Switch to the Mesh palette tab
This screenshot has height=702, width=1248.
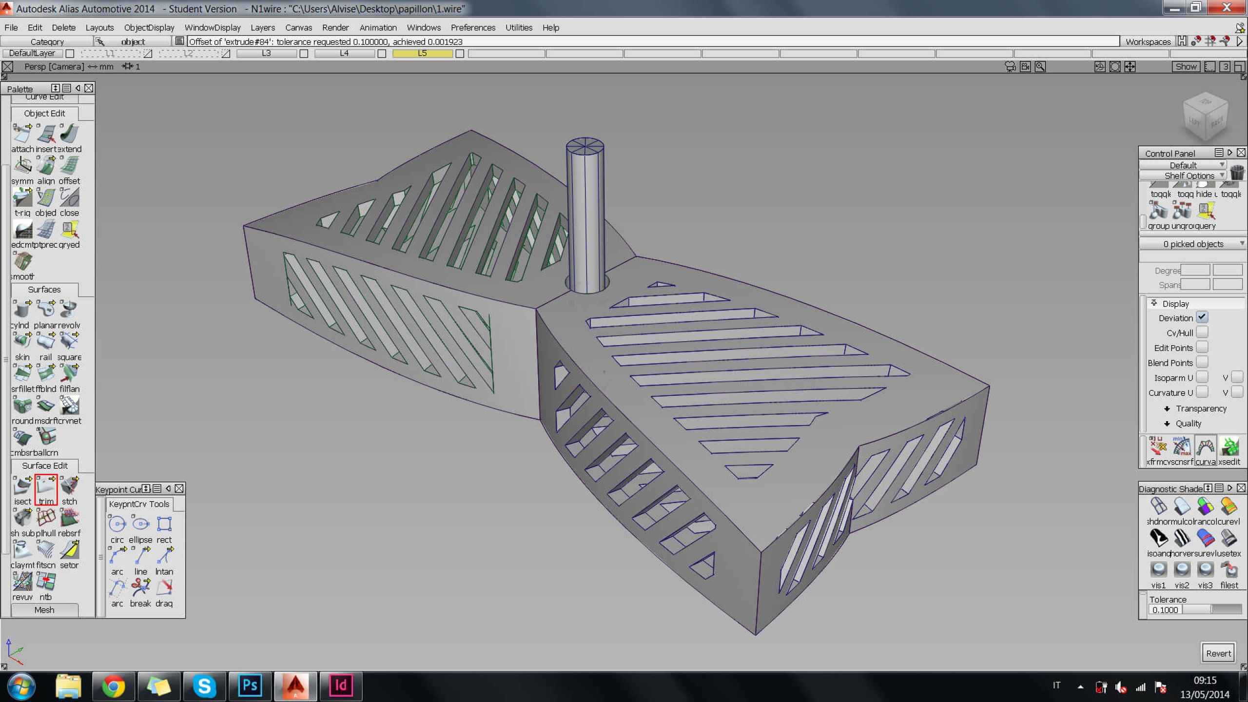click(44, 610)
